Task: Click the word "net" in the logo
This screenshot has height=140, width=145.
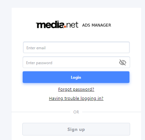Action: 72,25
